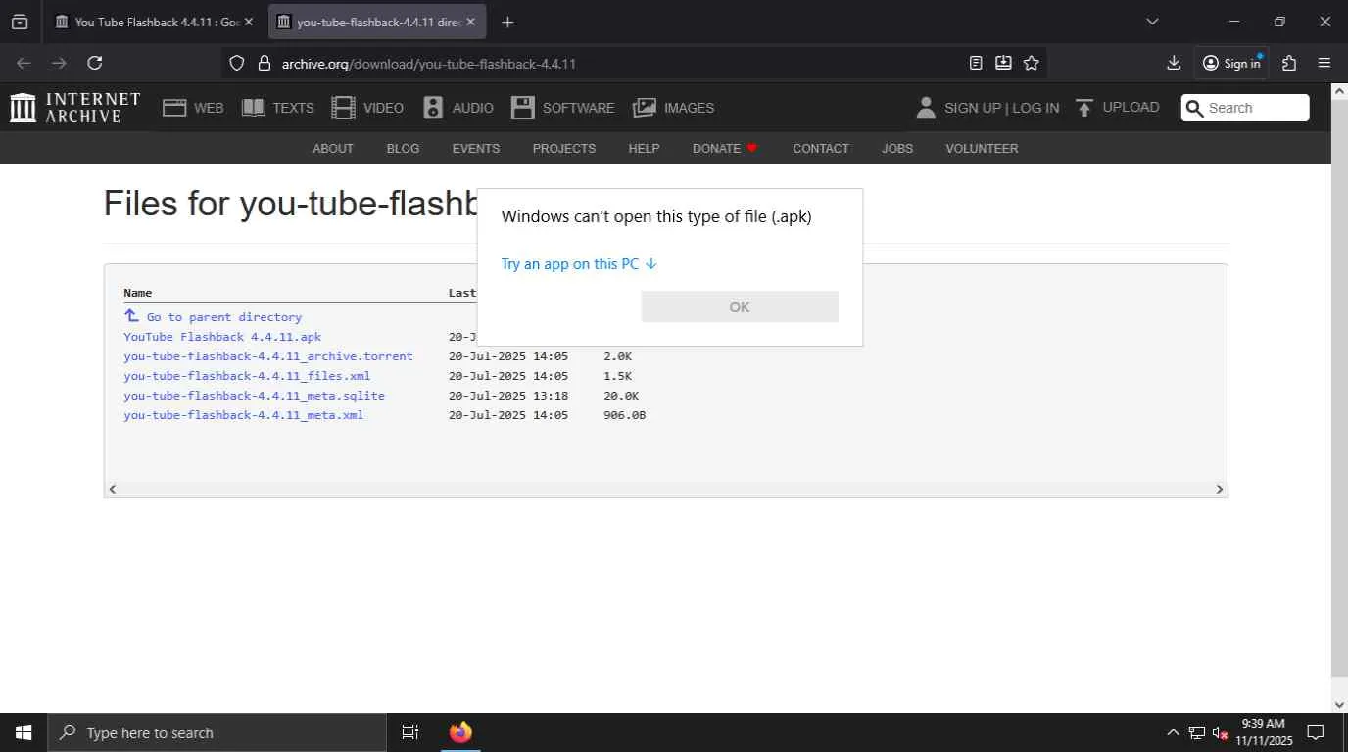Open Task View on the taskbar
This screenshot has width=1348, height=752.
point(410,732)
